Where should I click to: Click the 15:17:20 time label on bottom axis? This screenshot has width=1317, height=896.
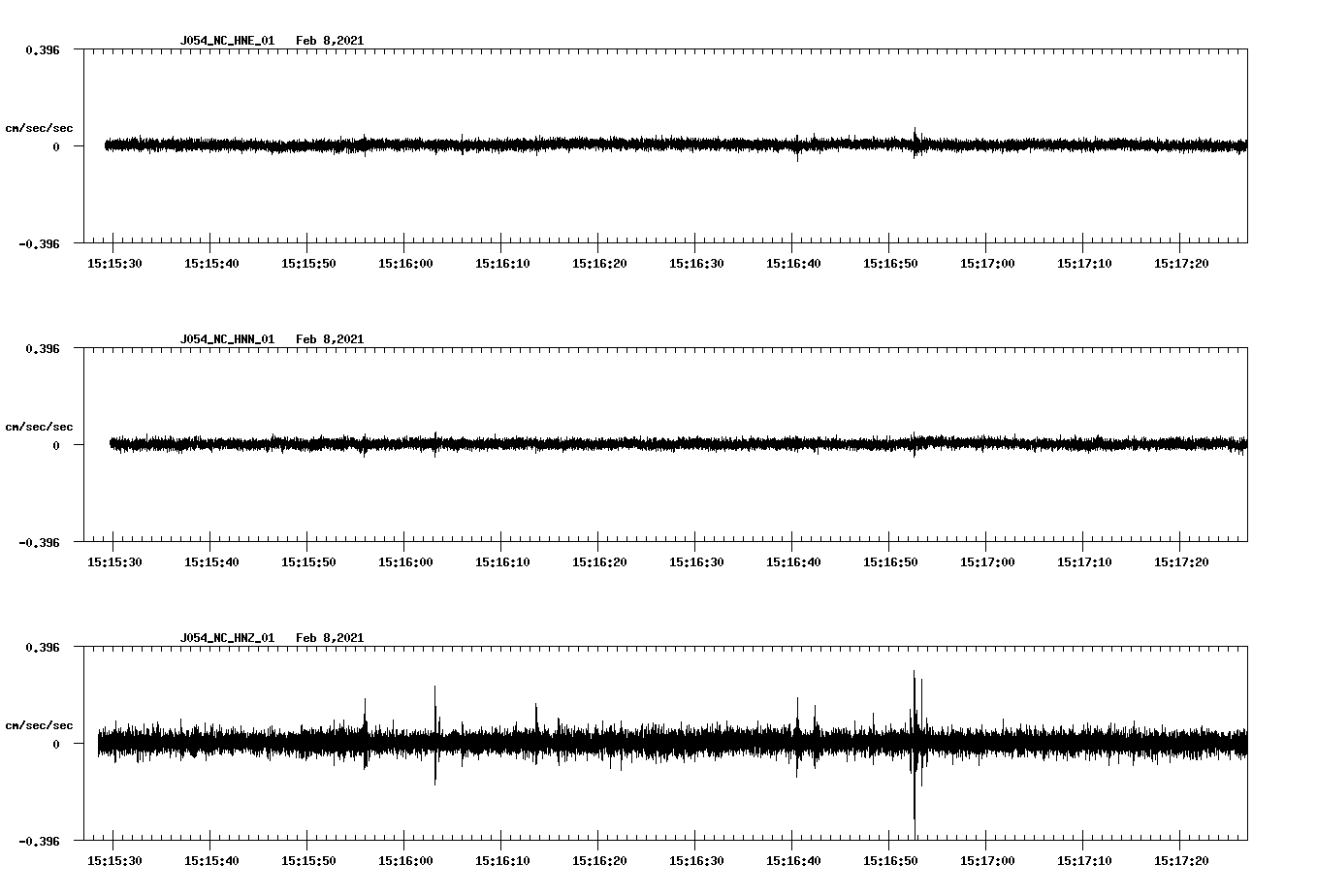(1184, 858)
